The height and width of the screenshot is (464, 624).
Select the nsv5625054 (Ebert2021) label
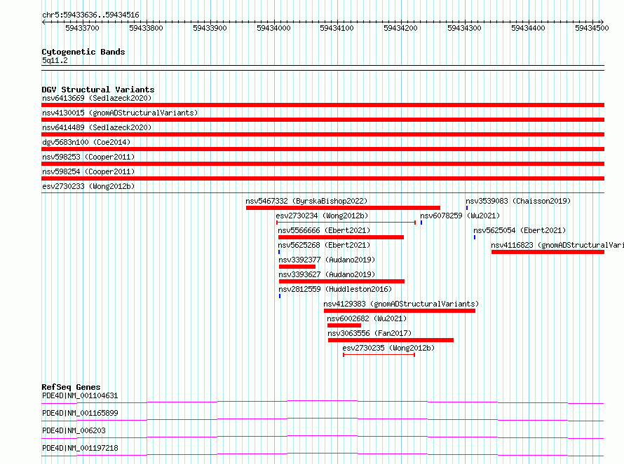[520, 230]
